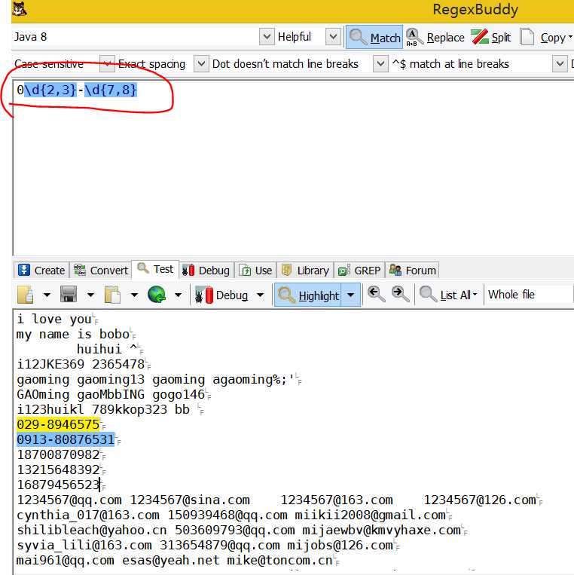Expand the Highlight dropdown arrow

pyautogui.click(x=351, y=295)
